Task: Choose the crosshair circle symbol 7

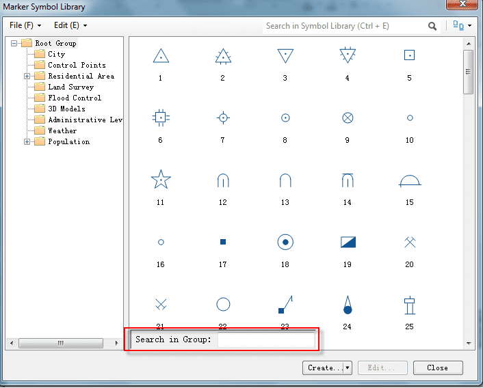Action: [222, 118]
